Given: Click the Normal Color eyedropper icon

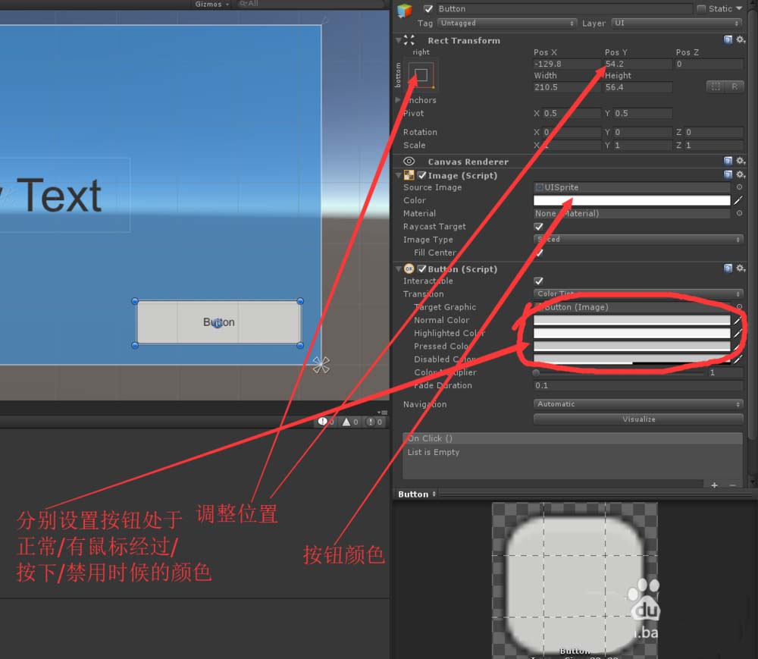Looking at the screenshot, I should point(738,320).
